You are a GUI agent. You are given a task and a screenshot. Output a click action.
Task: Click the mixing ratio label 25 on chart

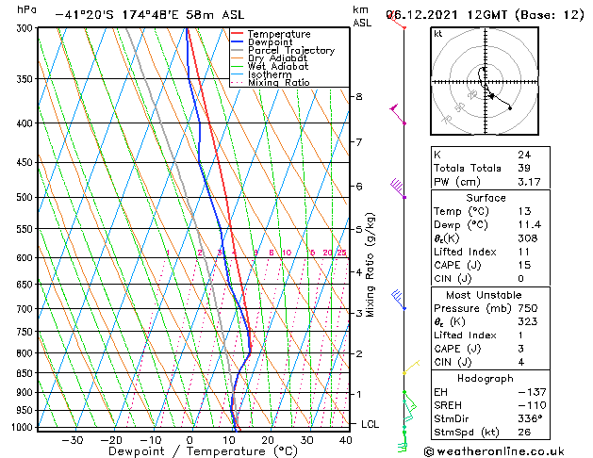point(341,253)
